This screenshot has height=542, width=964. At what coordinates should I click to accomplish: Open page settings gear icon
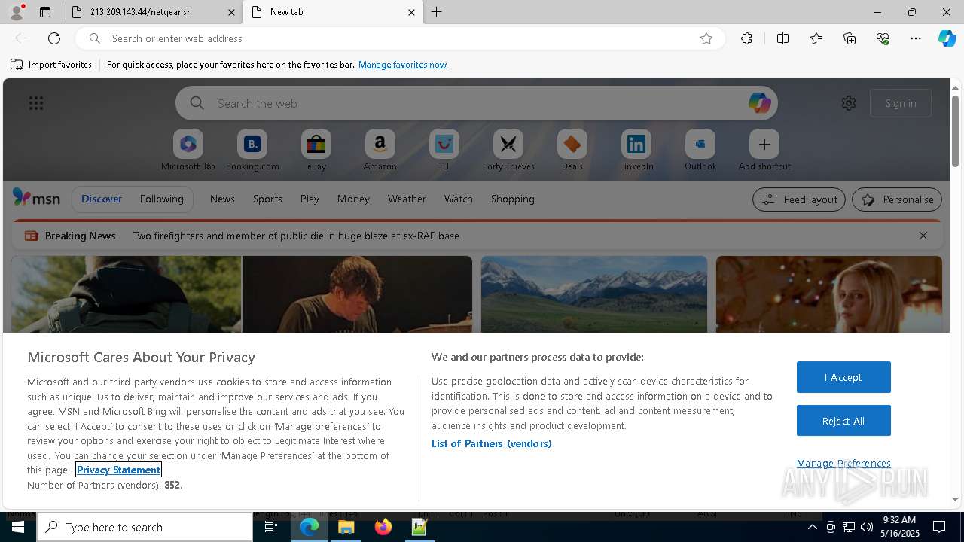(849, 103)
